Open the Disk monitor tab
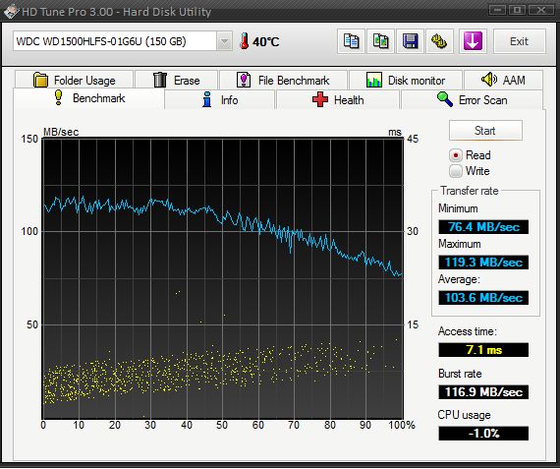This screenshot has width=560, height=469. tap(406, 80)
